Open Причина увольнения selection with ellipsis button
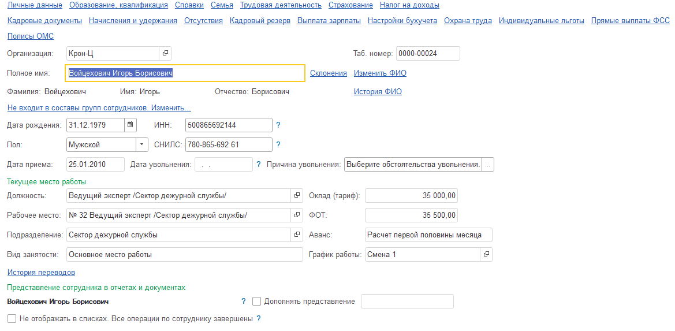 (x=488, y=165)
